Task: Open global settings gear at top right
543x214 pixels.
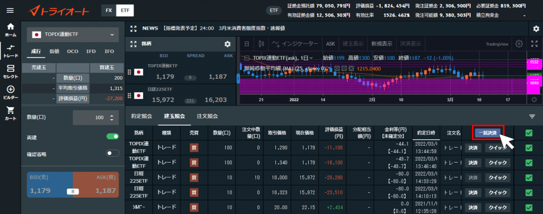Action: [x=536, y=29]
